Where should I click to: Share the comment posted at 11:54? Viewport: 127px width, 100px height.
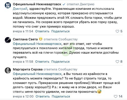point(60,31)
